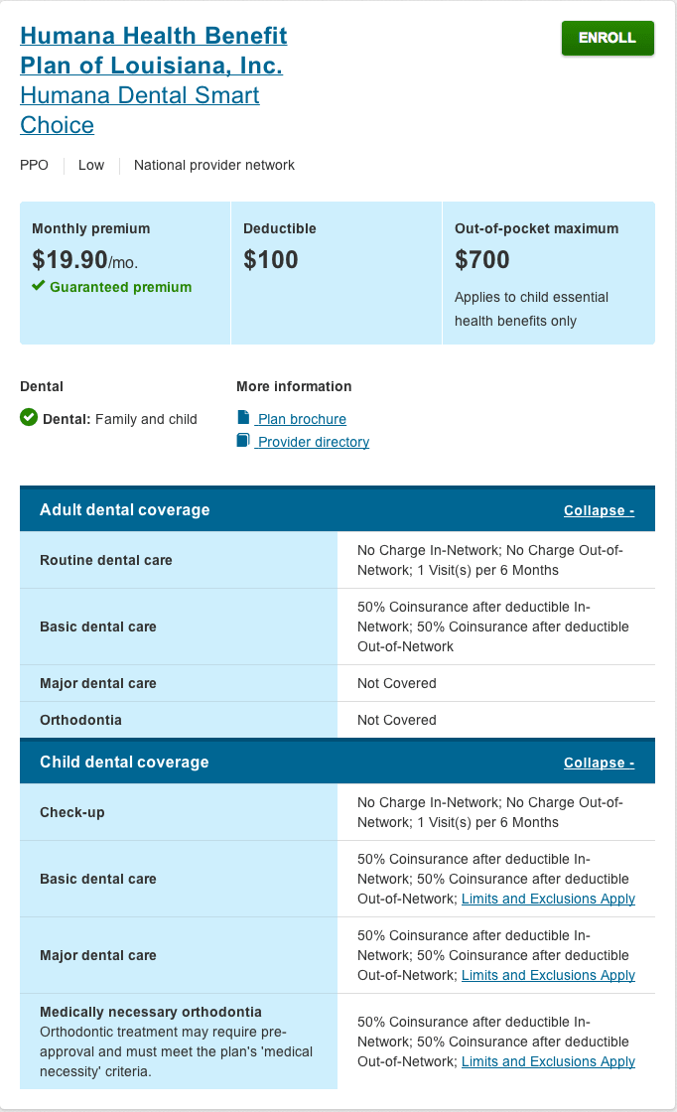
Task: Click the green check next to Dental: Family and child
Action: [28, 418]
